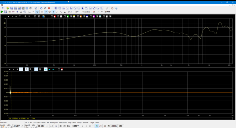The height and width of the screenshot is (128, 236).
Task: Click the red X delete icon
Action: click(49, 8)
